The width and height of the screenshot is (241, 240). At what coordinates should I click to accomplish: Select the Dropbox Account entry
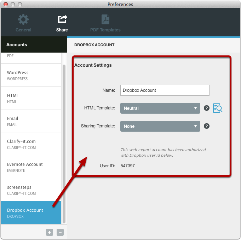31,213
